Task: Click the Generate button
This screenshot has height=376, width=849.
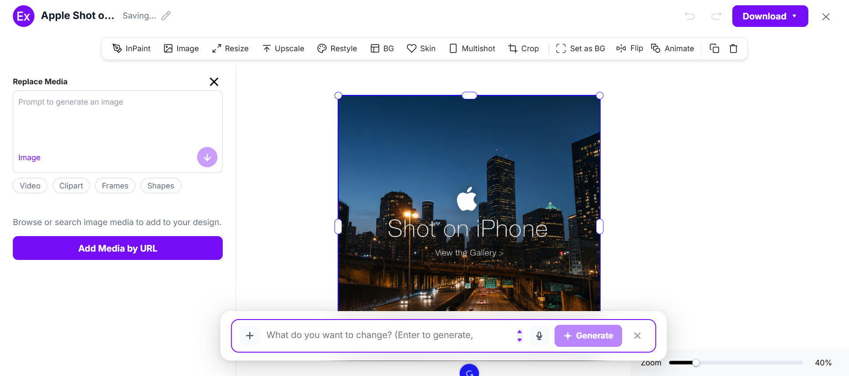Action: click(588, 336)
